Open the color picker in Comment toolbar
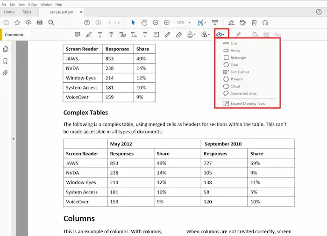This screenshot has height=236, width=327. click(255, 35)
